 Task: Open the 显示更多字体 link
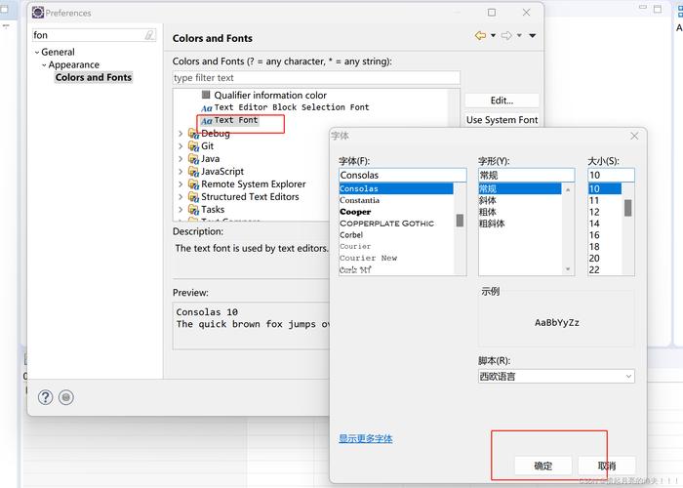click(366, 439)
